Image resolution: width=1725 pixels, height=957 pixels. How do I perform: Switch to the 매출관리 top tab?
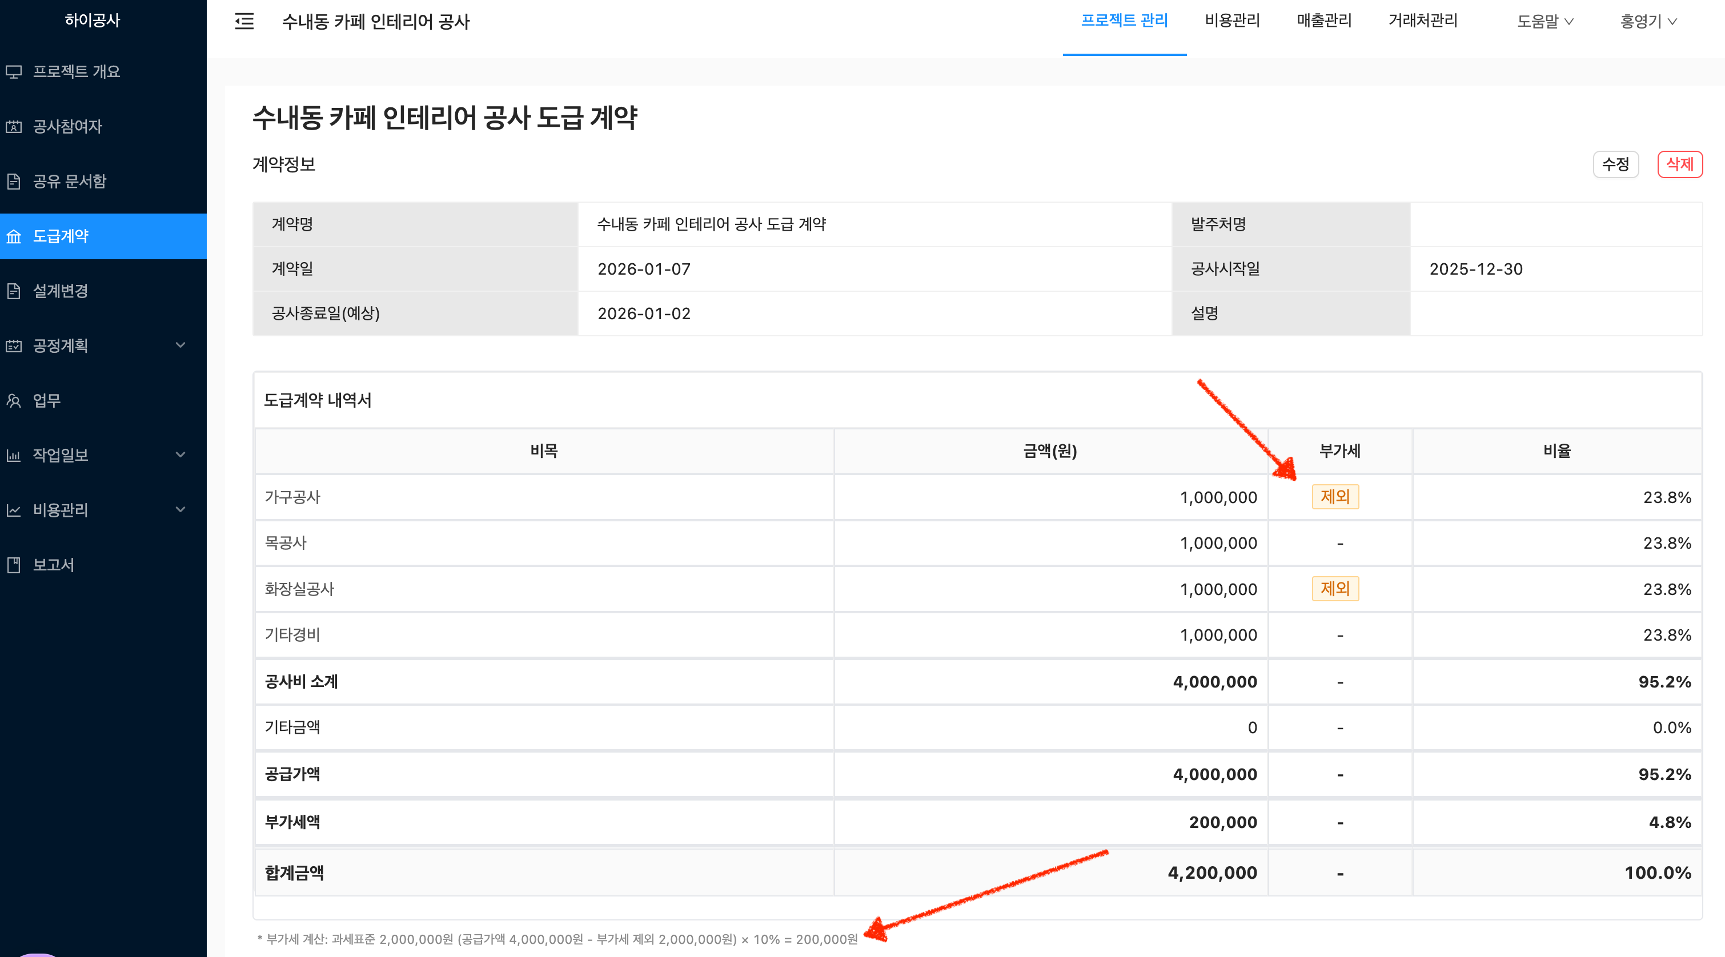click(1324, 21)
